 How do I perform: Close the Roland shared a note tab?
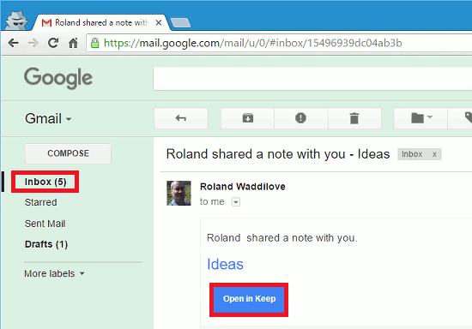[x=159, y=22]
